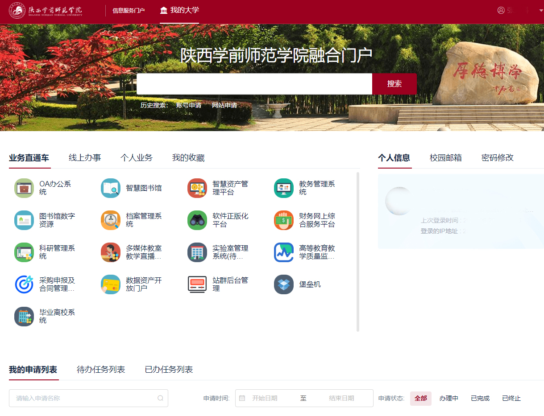Click the 请输入申请名称 input field
Image resolution: width=544 pixels, height=416 pixels.
(85, 398)
